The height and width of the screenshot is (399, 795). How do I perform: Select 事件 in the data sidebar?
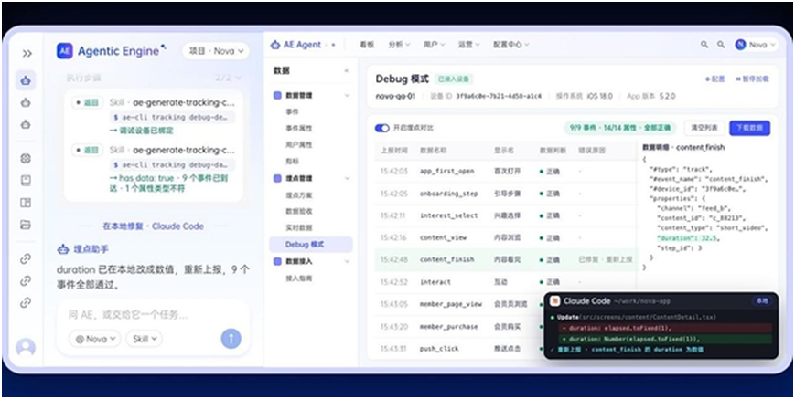293,111
